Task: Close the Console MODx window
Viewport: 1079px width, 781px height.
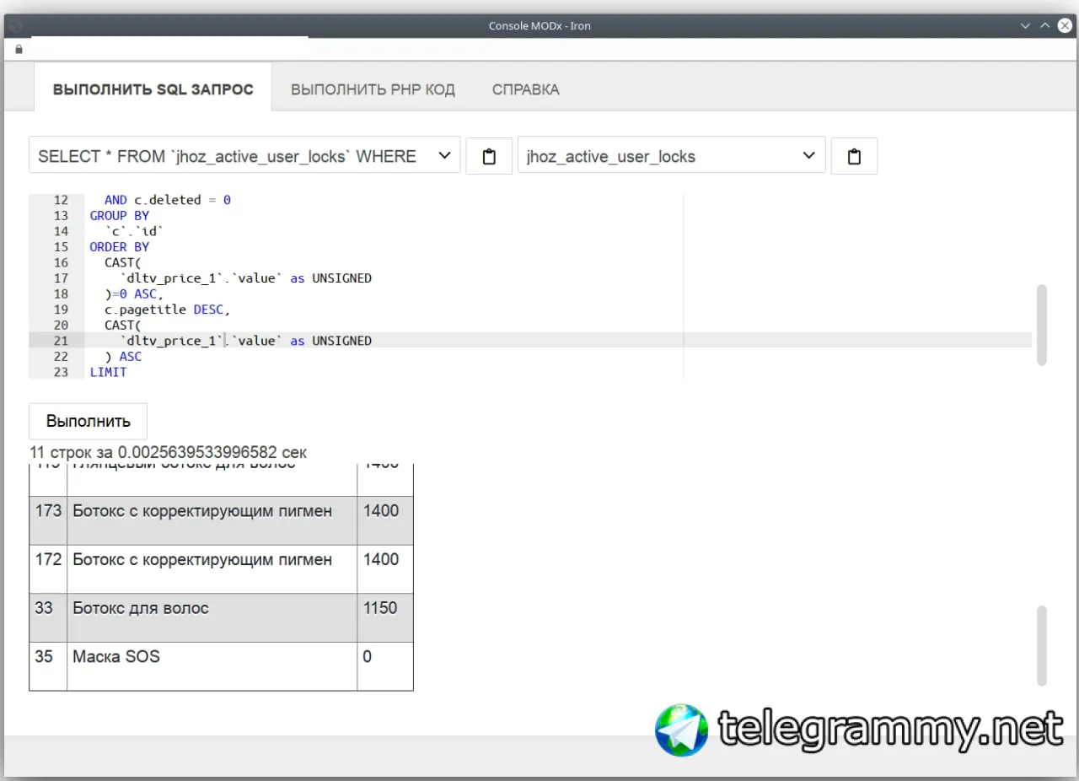Action: [x=1065, y=25]
